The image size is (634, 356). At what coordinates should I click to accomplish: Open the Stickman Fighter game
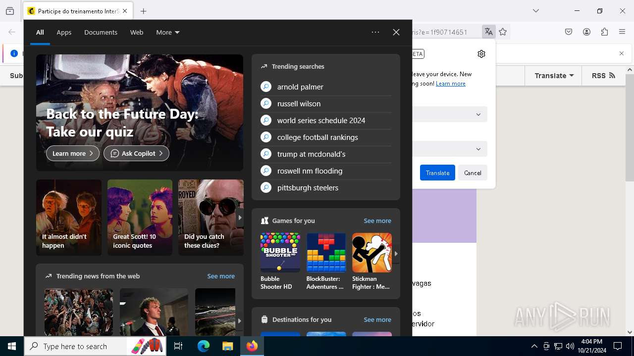click(x=372, y=262)
